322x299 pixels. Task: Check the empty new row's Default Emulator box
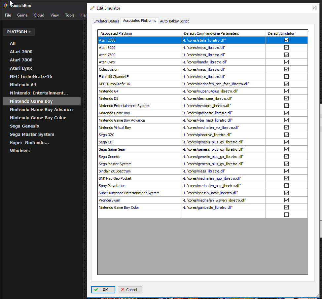point(286,215)
